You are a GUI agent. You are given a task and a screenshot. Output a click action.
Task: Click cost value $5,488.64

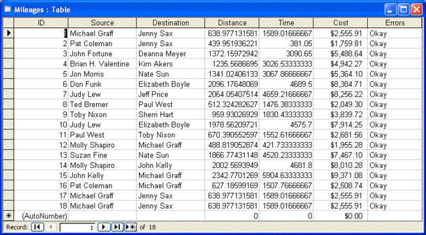[340, 54]
